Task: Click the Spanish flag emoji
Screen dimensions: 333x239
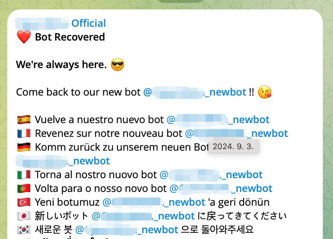Action: [24, 120]
